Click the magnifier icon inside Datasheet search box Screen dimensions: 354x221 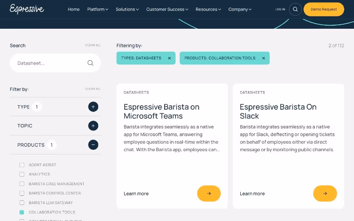(90, 63)
